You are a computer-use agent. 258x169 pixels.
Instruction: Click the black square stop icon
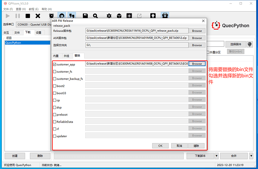(x=28, y=16)
